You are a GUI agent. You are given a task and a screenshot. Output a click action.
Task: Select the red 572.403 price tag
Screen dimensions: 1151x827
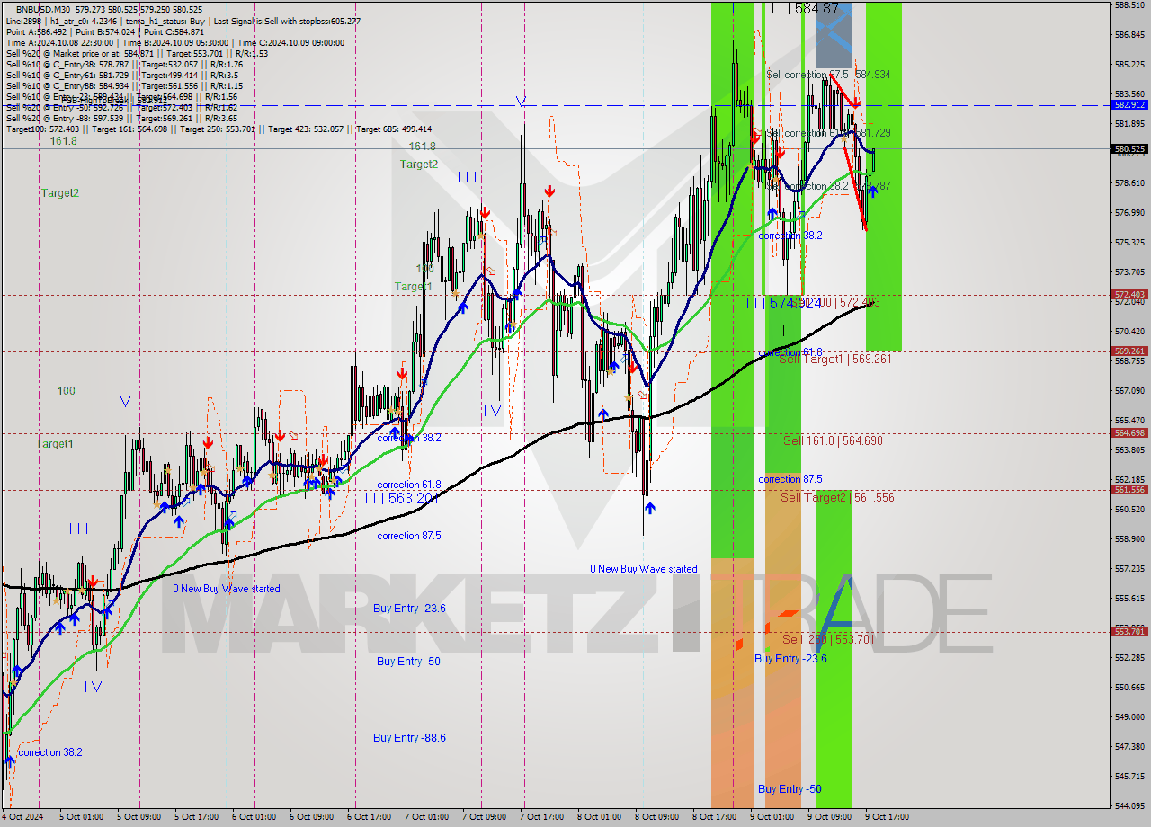(1129, 295)
